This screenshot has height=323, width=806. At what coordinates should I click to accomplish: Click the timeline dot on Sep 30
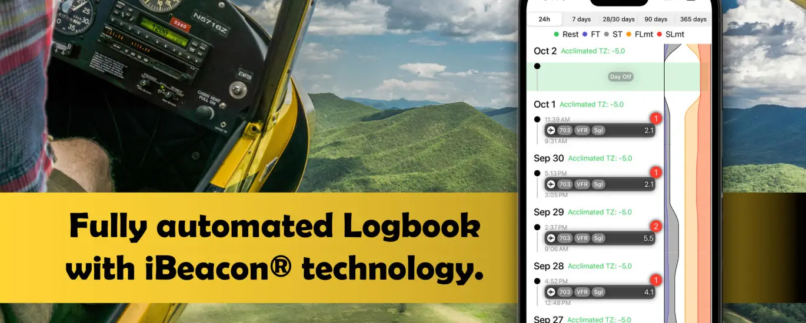[x=537, y=173]
